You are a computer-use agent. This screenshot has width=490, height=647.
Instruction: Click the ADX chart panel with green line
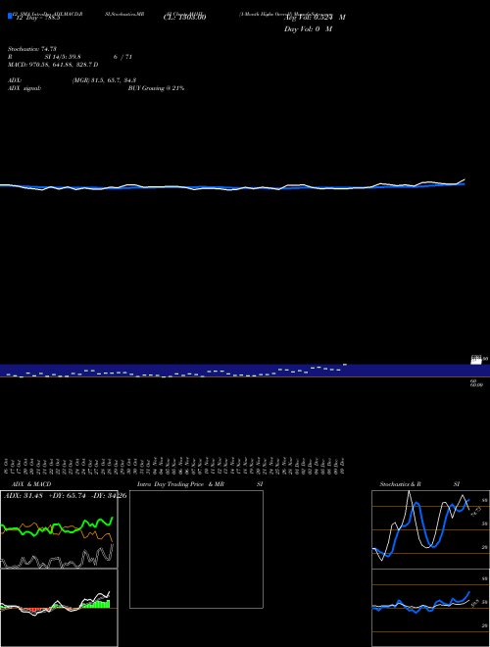coord(59,529)
